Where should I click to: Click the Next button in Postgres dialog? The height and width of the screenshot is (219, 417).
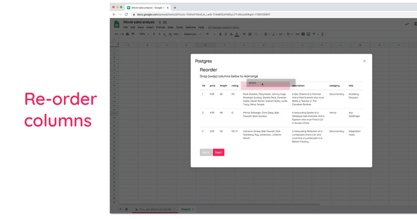point(218,153)
